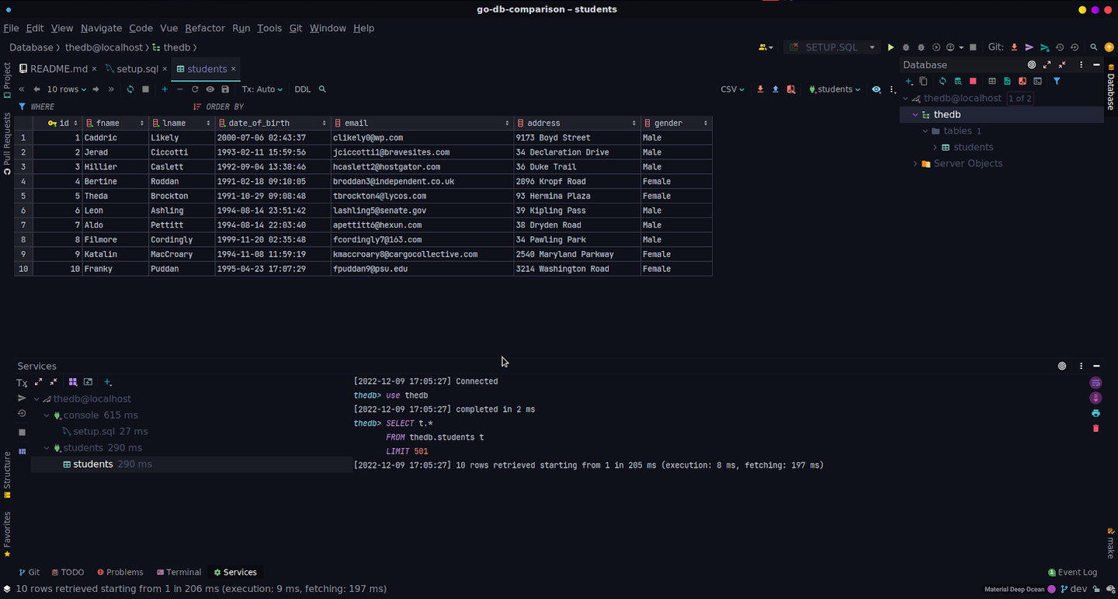Toggle the WHERE filter funnel
The width and height of the screenshot is (1118, 599).
coord(21,106)
